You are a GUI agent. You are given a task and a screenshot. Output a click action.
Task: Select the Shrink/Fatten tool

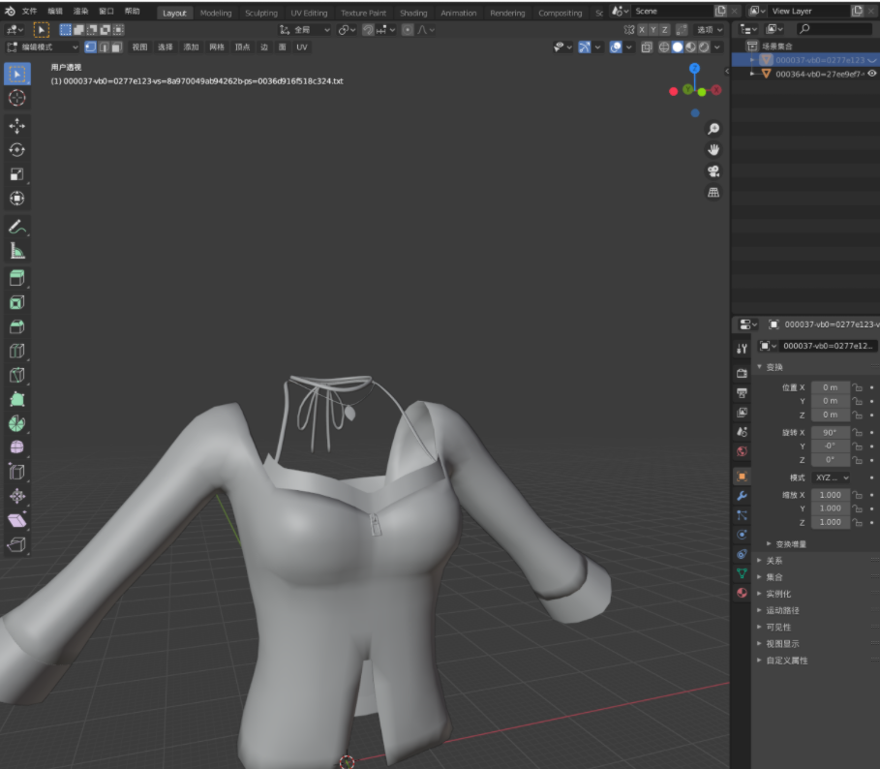click(16, 496)
